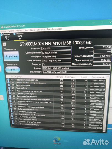Minimize the CrystalDiskInfo window
Image resolution: width=112 pixels, height=149 pixels.
click(x=94, y=23)
